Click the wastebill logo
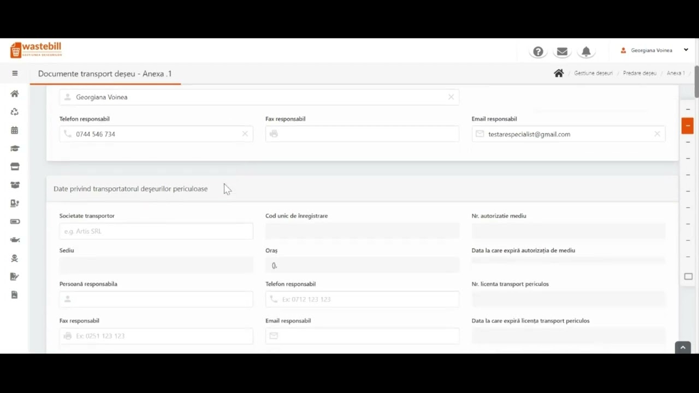Image resolution: width=699 pixels, height=393 pixels. (x=35, y=50)
